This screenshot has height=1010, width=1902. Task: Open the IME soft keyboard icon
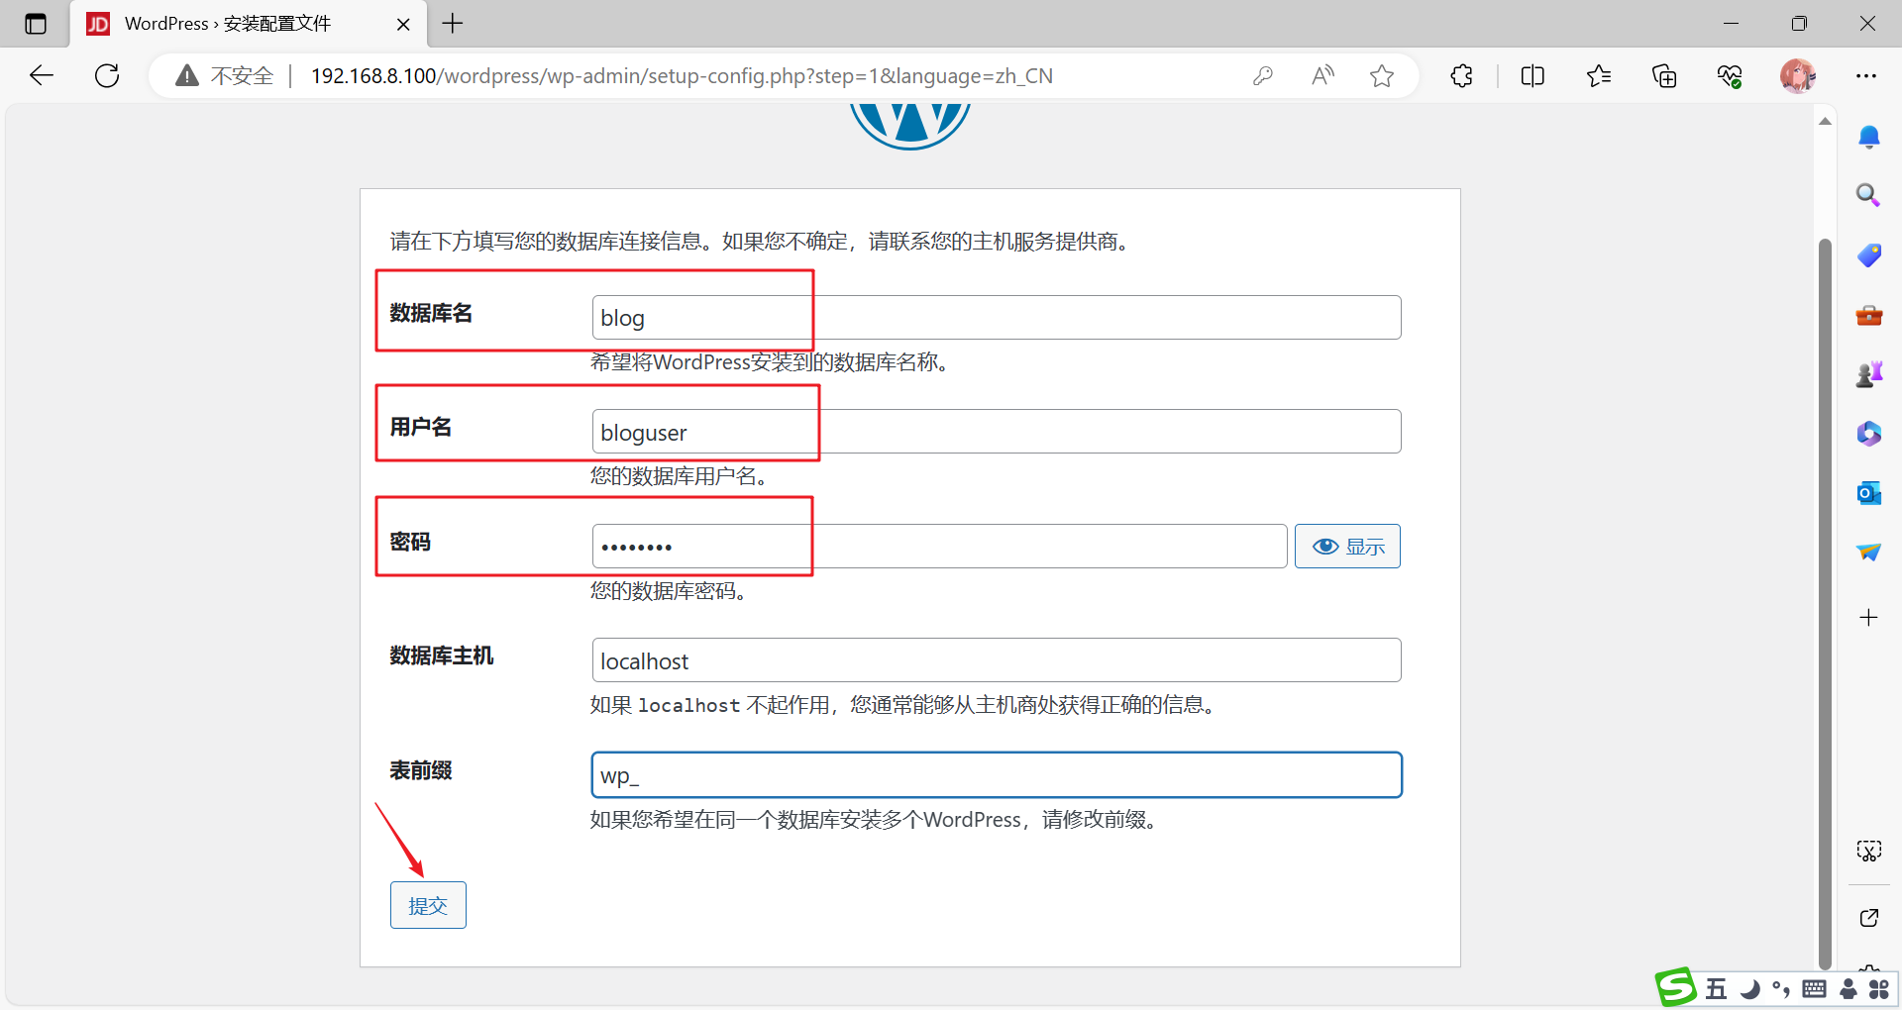coord(1815,989)
